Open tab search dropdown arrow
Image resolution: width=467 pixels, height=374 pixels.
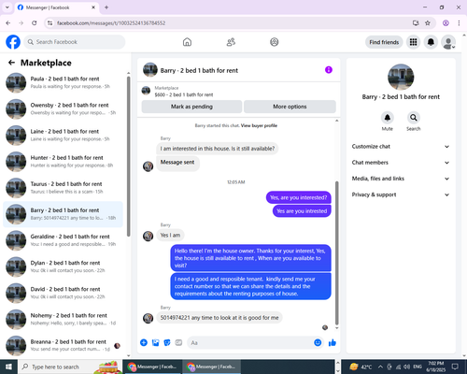coord(7,7)
